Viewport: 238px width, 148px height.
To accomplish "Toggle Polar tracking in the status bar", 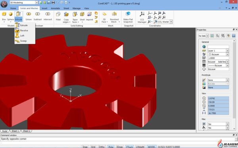I will (111, 147).
